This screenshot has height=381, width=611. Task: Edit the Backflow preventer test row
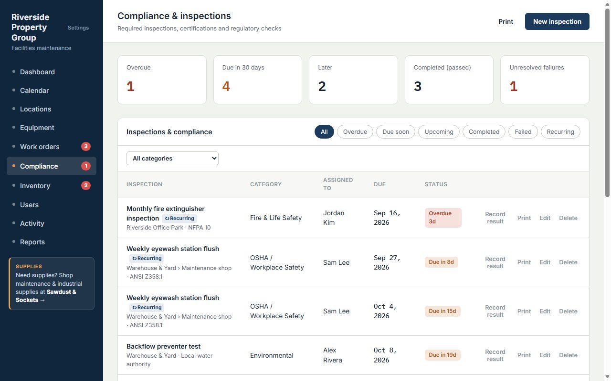pos(545,355)
